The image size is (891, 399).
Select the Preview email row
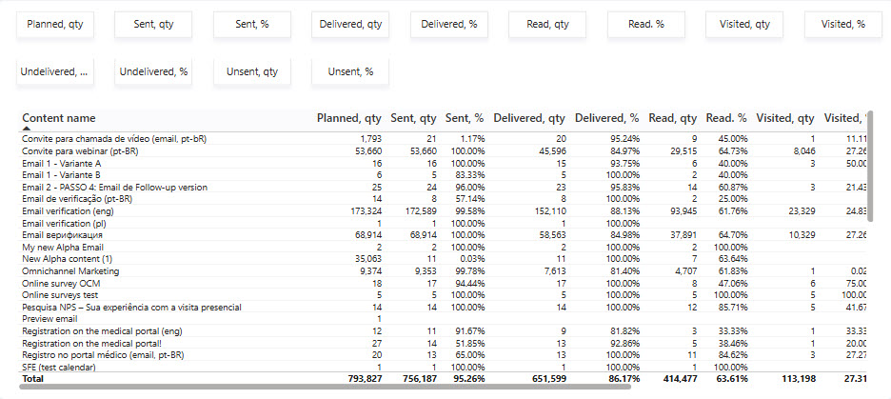click(444, 319)
